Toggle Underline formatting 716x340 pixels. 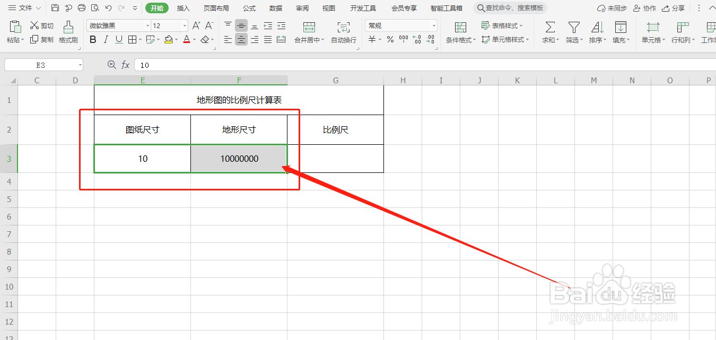click(119, 39)
